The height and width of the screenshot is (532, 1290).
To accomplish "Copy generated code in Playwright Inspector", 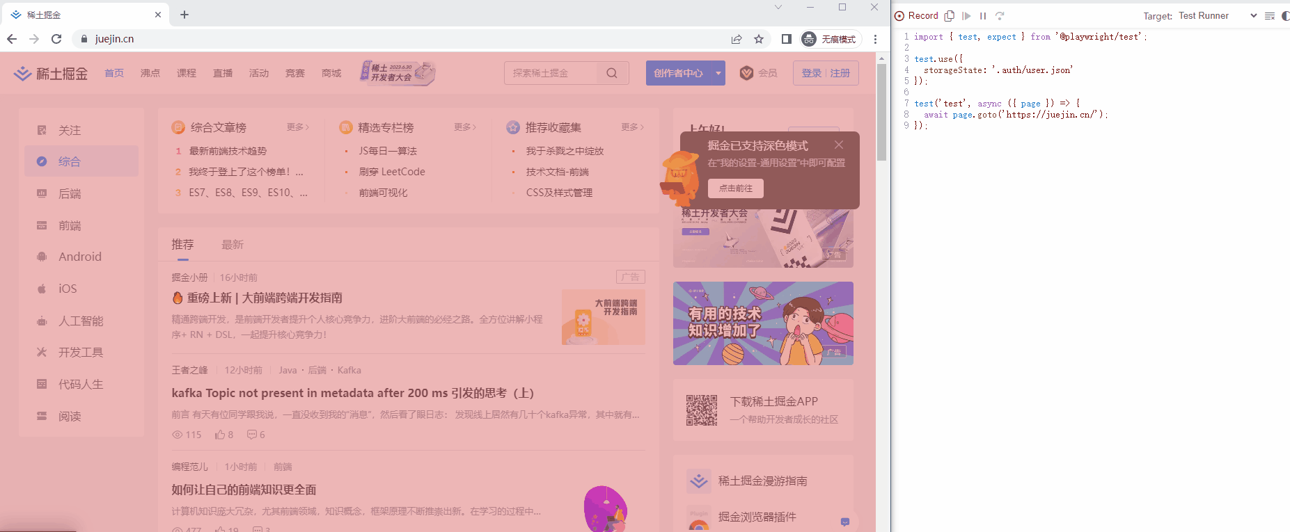I will click(949, 15).
